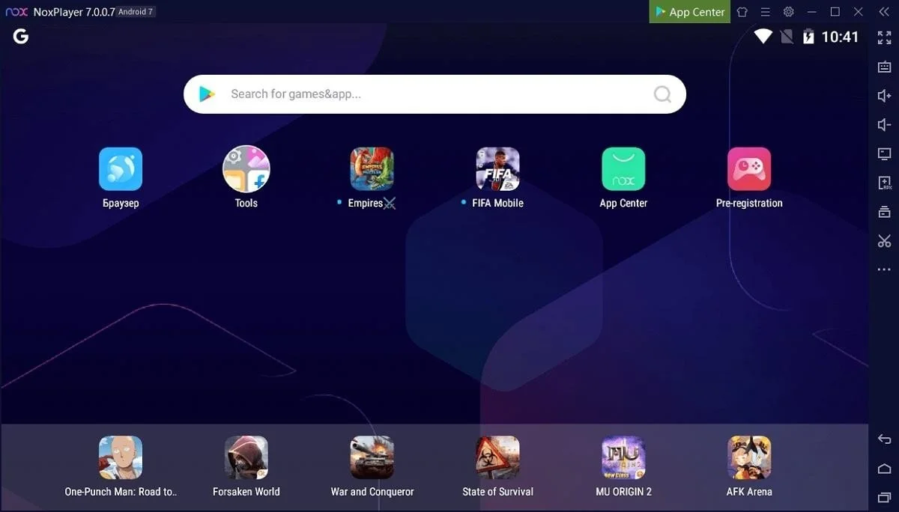The width and height of the screenshot is (899, 512).
Task: Open recent apps button in sidebar
Action: [x=884, y=498]
